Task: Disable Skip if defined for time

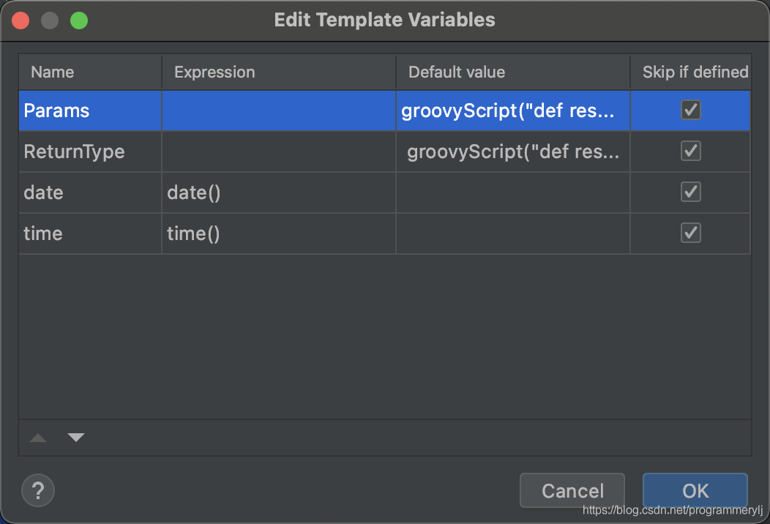Action: coord(690,233)
